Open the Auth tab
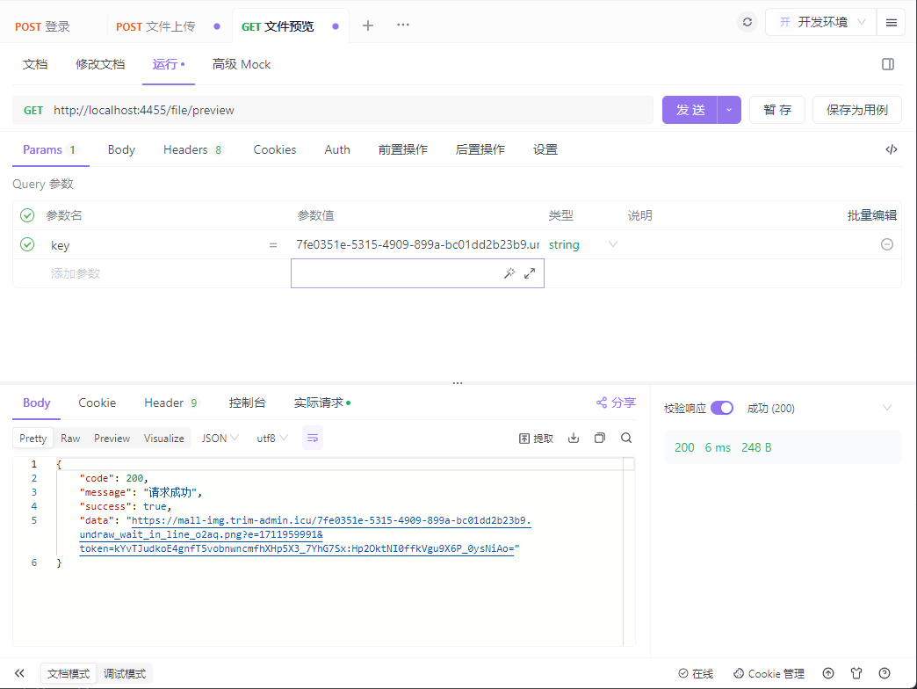This screenshot has height=689, width=917. click(337, 149)
